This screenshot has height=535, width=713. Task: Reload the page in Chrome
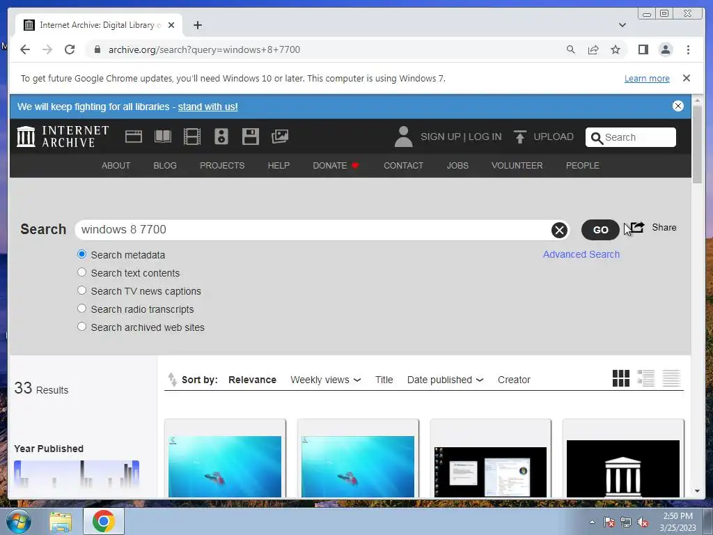tap(70, 49)
